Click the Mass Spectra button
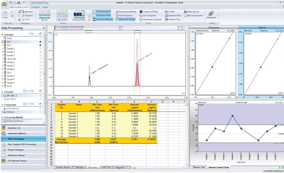Screen dimensions: 284x173 tap(194, 12)
